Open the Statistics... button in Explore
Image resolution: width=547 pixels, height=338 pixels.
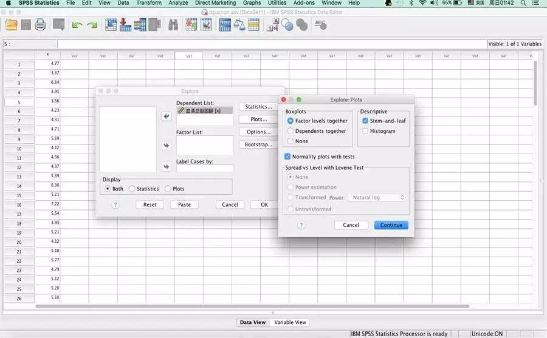click(258, 107)
